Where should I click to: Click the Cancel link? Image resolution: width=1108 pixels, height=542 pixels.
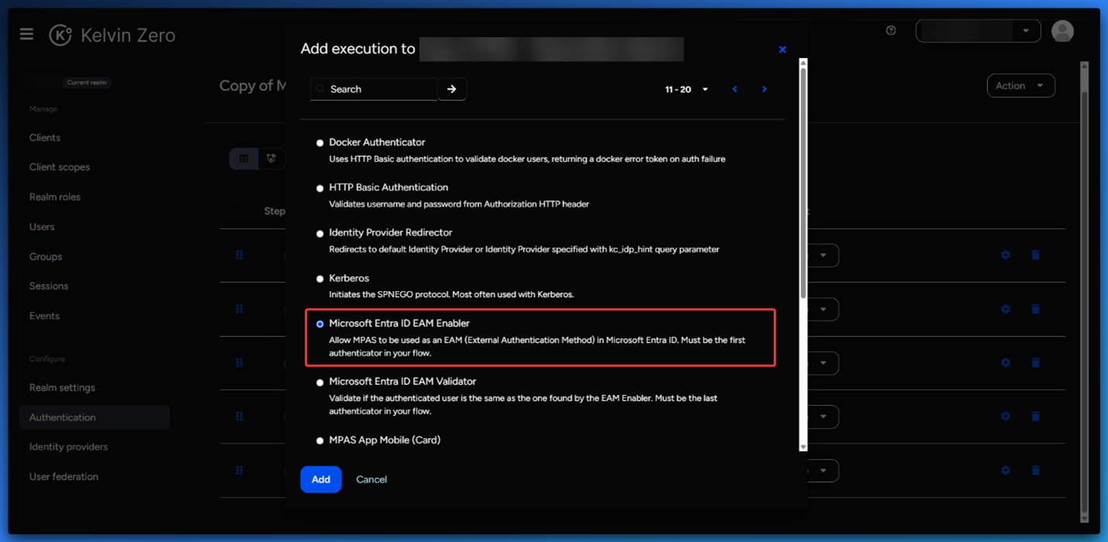tap(371, 479)
